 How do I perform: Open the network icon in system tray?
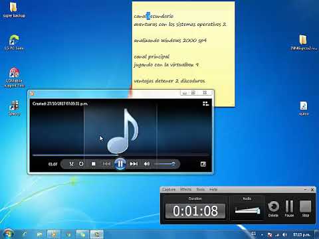(x=277, y=235)
